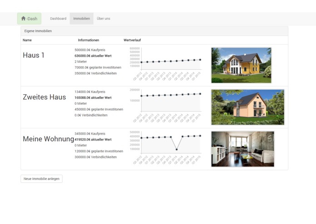Select the 70000.0€ geplante Investitonen text
Viewport: 316px width, 224px height.
tap(98, 67)
